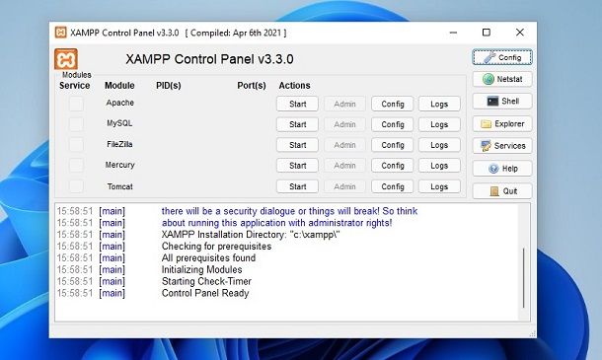View Logs for Tomcat
Viewport: 602px width, 360px height.
click(x=439, y=186)
